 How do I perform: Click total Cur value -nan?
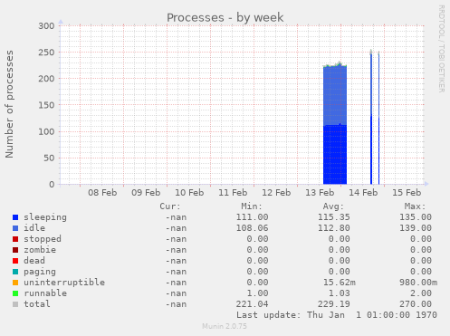176,304
